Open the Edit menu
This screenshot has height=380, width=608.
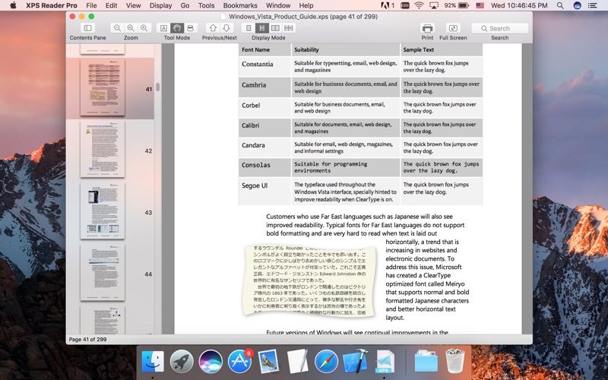[111, 5]
